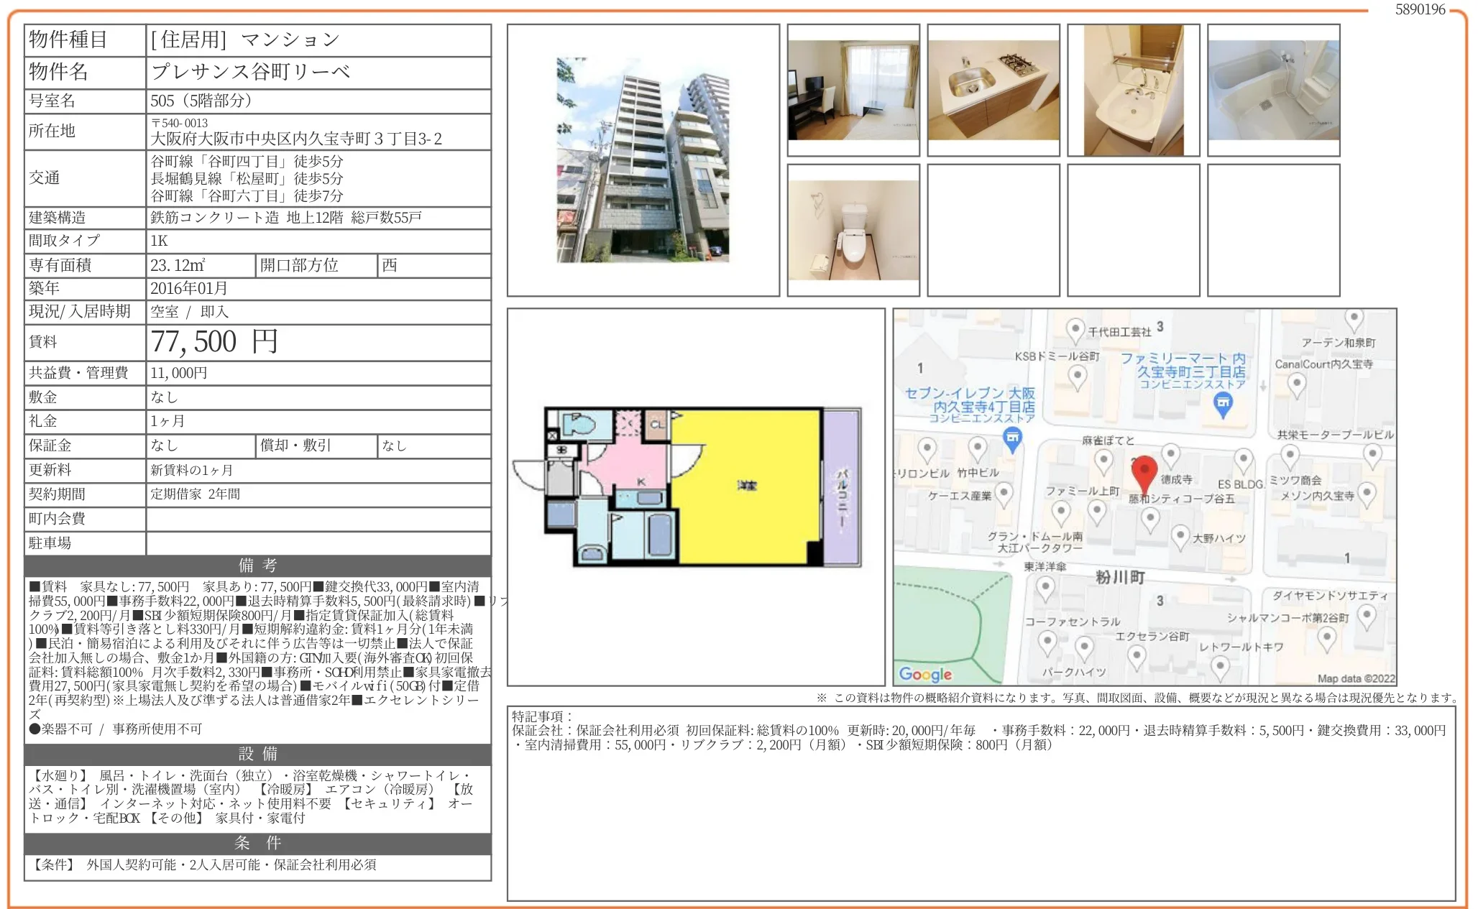Click the yellow 洋室 room in floor plan

pos(746,486)
